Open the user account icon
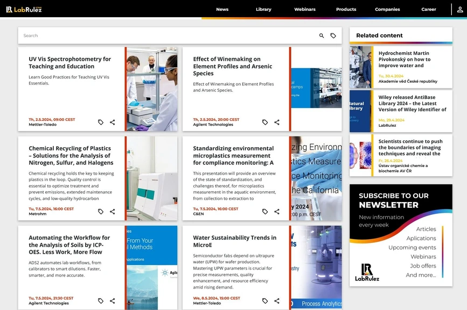This screenshot has width=467, height=310. click(x=460, y=10)
